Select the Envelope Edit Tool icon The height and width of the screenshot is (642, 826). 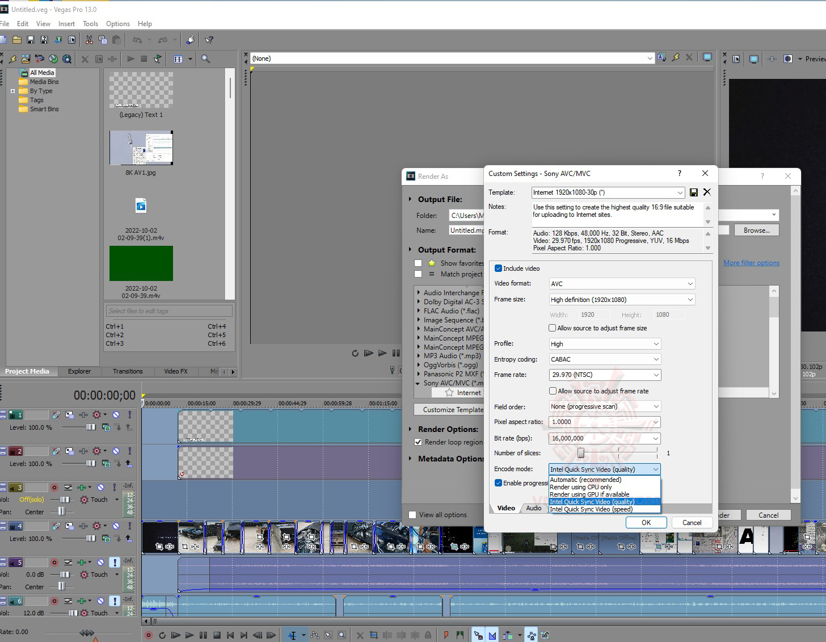click(x=315, y=635)
